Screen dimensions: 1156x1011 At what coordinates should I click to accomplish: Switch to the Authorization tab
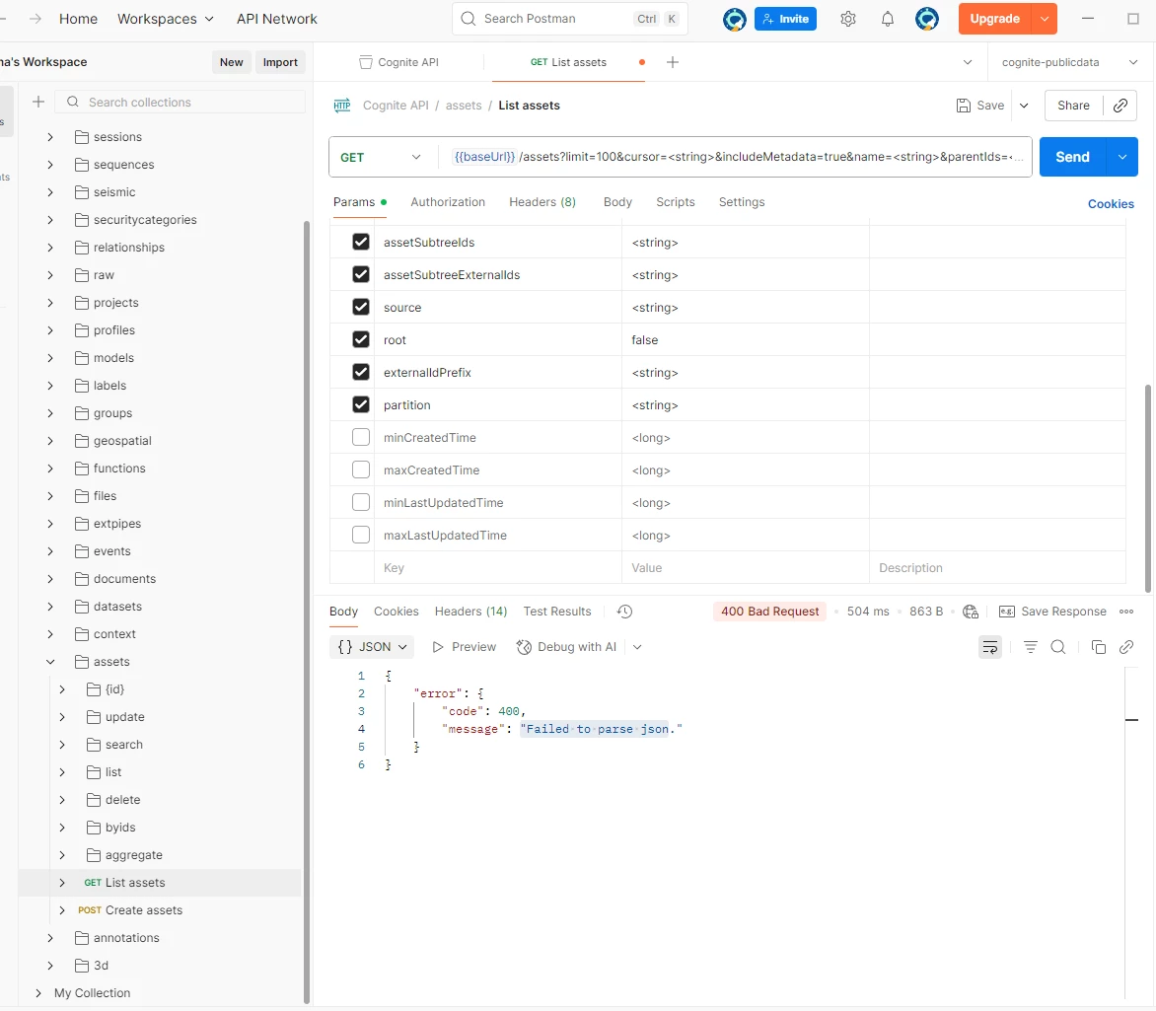point(448,202)
